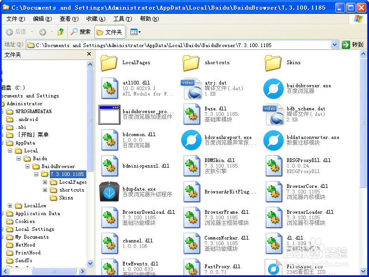Screen dimensions: 369x277
Task: Select the bdminiopenssl.dll file icon
Action: [x=109, y=166]
